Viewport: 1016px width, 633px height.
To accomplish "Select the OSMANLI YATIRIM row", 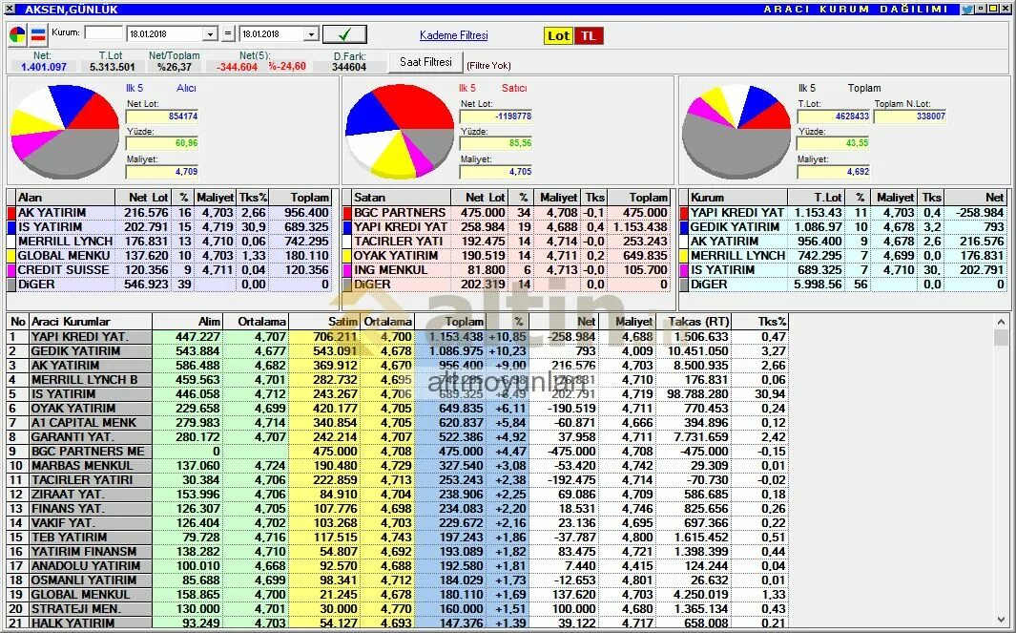I will 397,580.
